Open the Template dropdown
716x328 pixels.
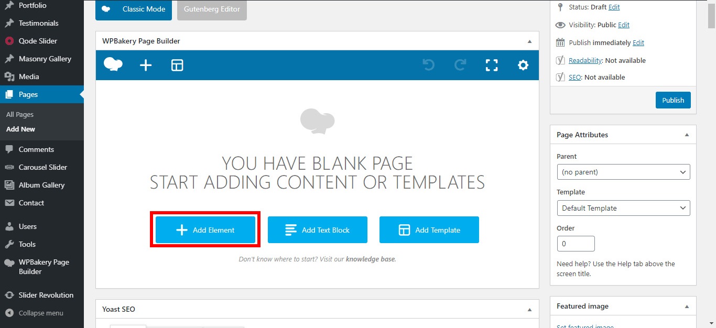(623, 208)
